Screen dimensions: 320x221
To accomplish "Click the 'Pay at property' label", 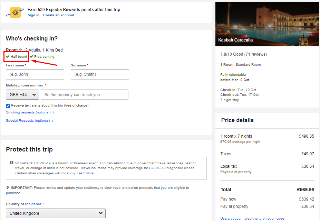I will pyautogui.click(x=234, y=206).
